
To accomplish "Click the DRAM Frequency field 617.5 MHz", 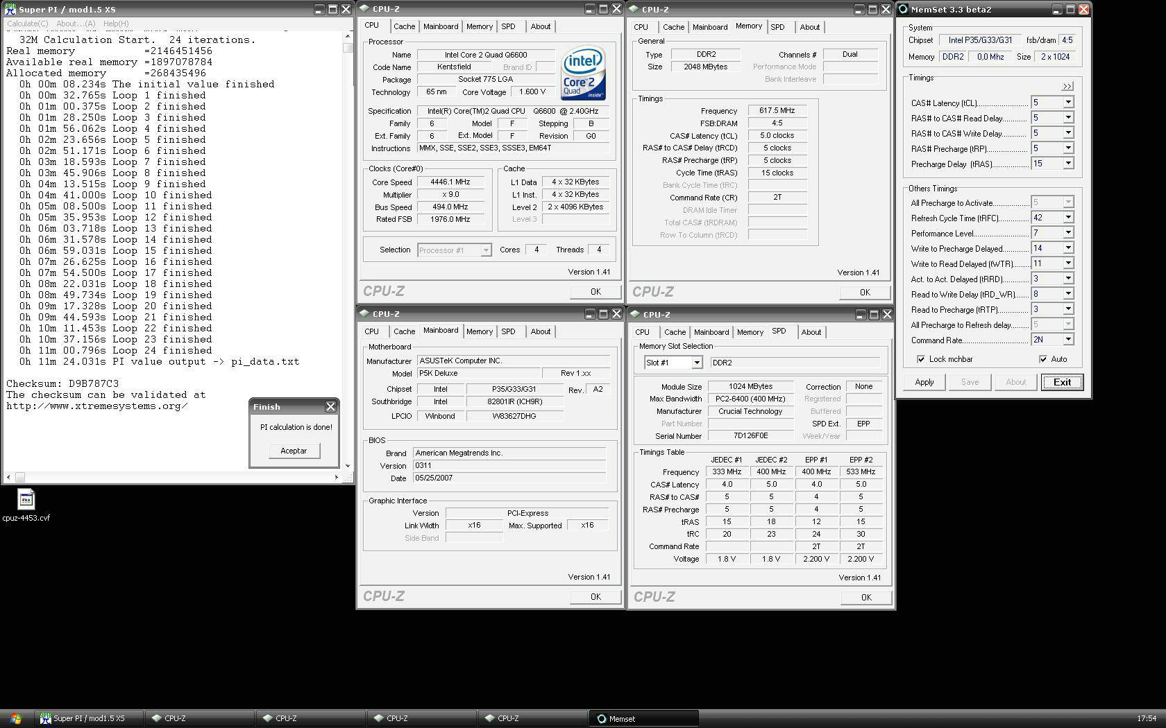I will pyautogui.click(x=777, y=111).
